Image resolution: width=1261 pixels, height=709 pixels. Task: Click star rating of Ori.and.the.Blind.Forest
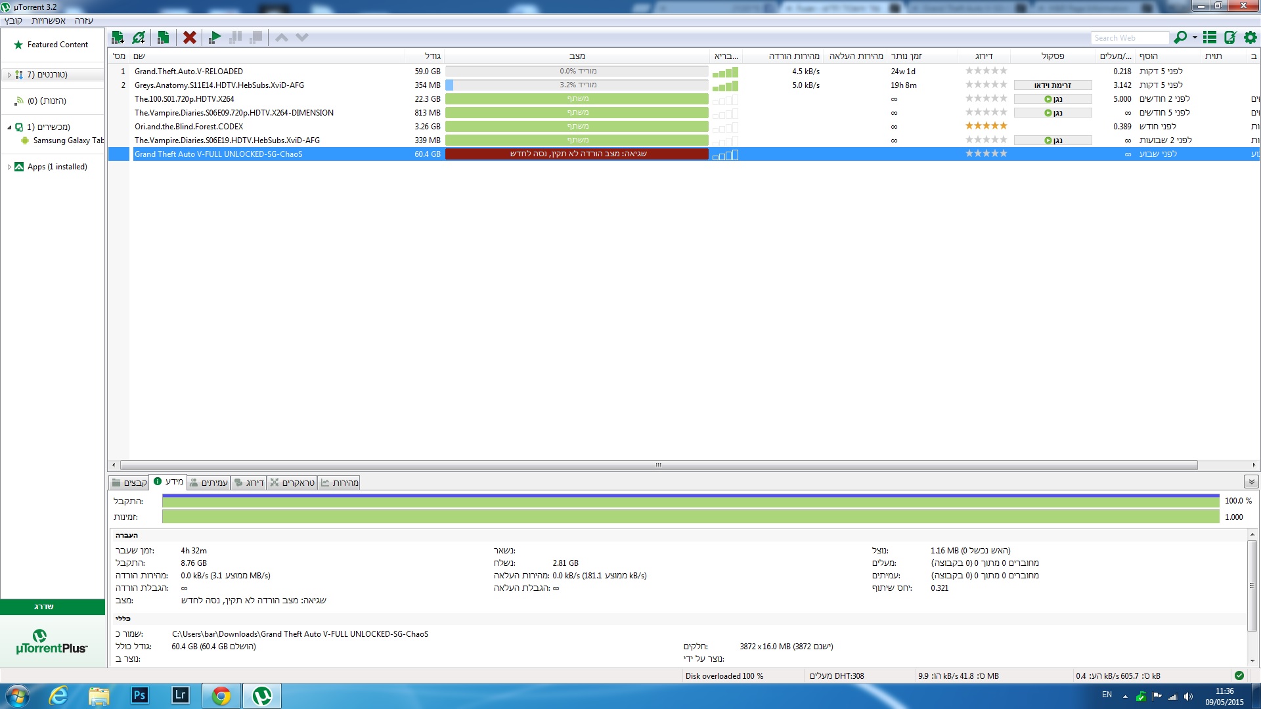pyautogui.click(x=986, y=126)
